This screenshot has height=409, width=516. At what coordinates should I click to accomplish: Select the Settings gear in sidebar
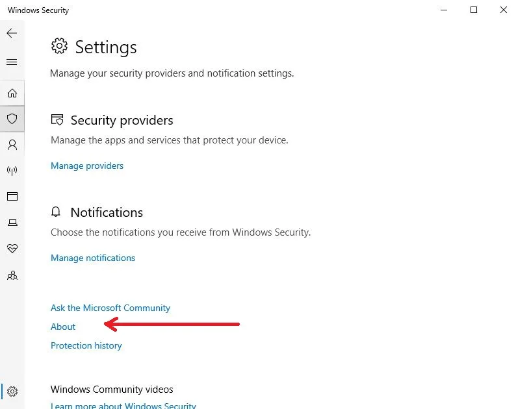click(x=12, y=391)
